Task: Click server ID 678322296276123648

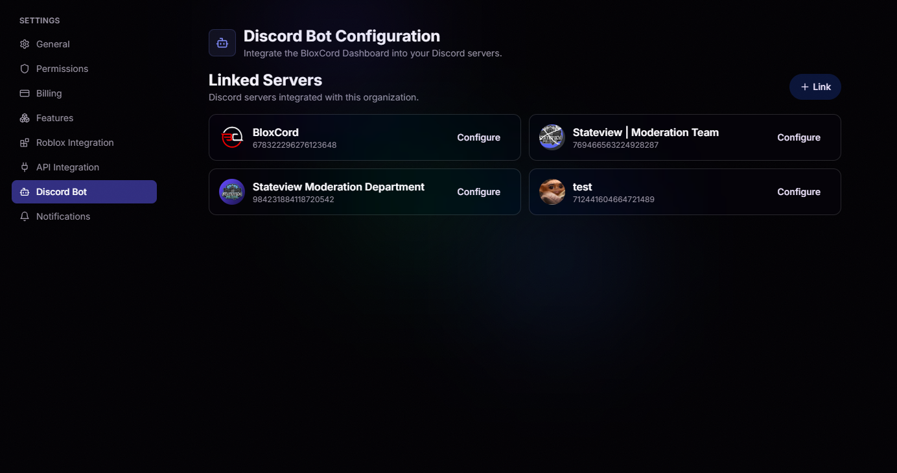Action: (x=295, y=145)
